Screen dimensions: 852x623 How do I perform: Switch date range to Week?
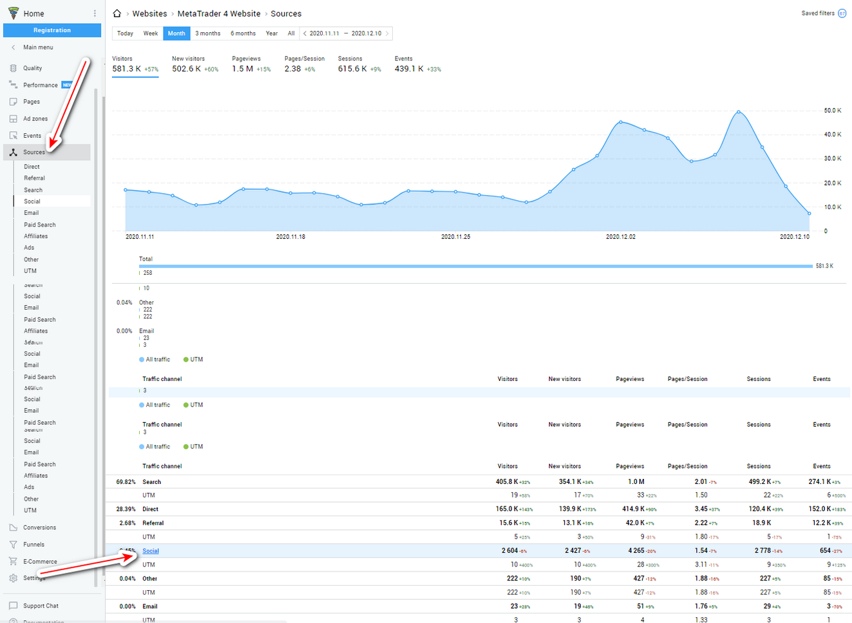pos(151,33)
